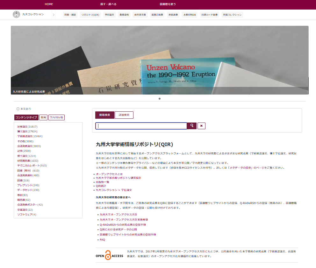This screenshot has height=268, width=316.
Task: Click the 水素材料DB collection button
Action: click(190, 15)
